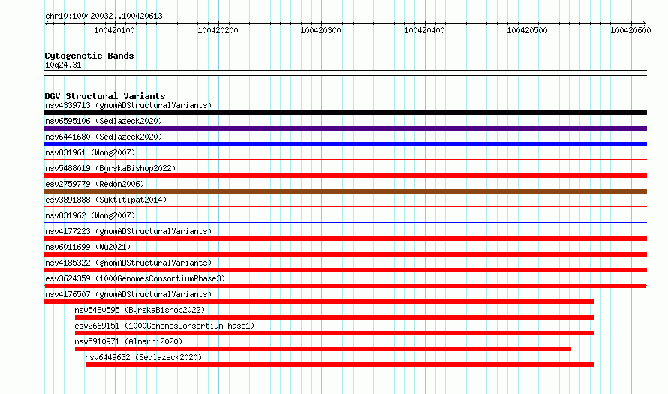Open variant nsv4339713 label
This screenshot has height=394, width=668.
(x=128, y=105)
